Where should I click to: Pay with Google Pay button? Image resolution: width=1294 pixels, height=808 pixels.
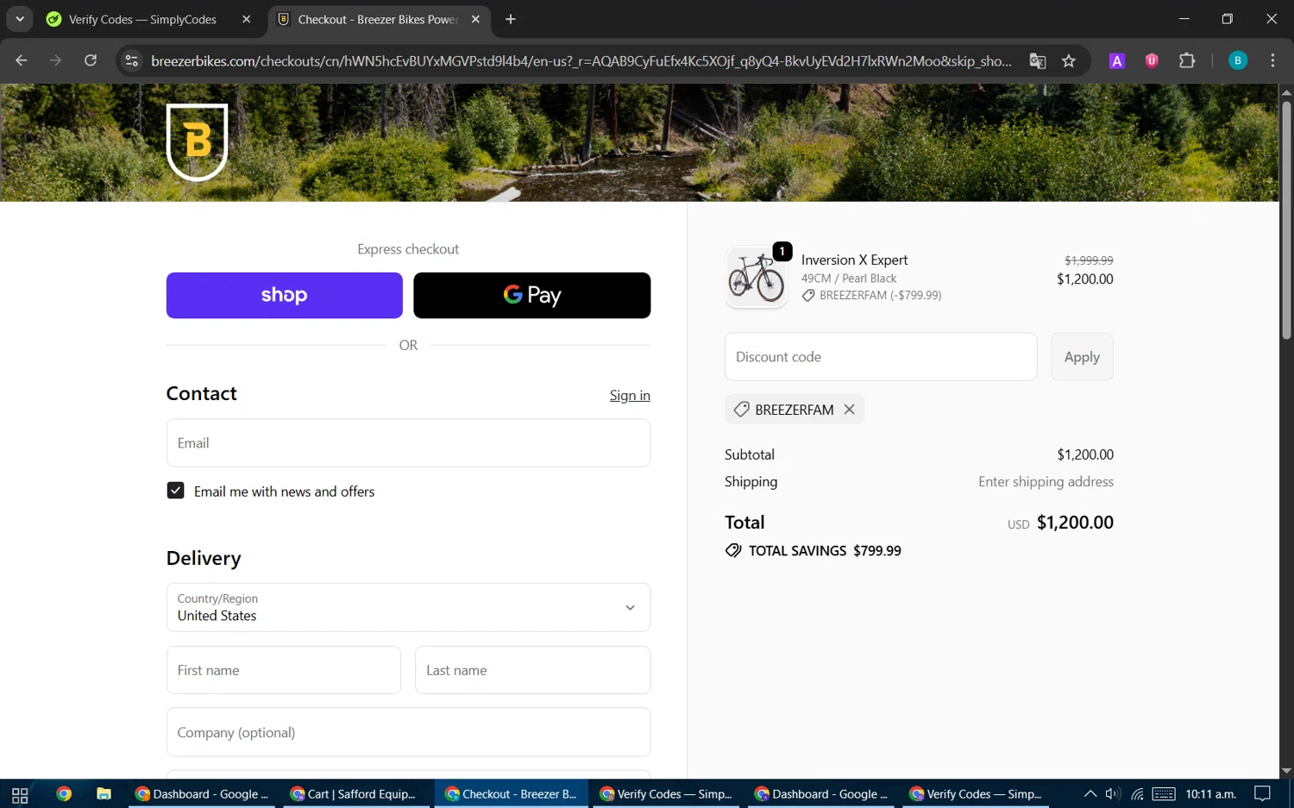(x=532, y=295)
